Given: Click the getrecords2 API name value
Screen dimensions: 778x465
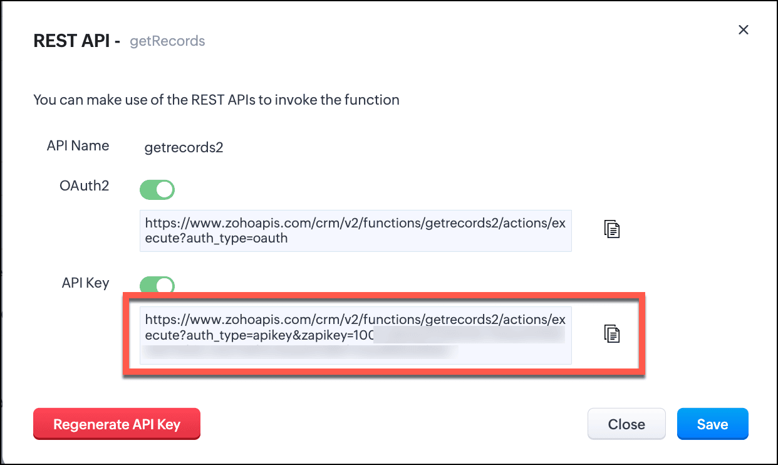Looking at the screenshot, I should coord(184,148).
